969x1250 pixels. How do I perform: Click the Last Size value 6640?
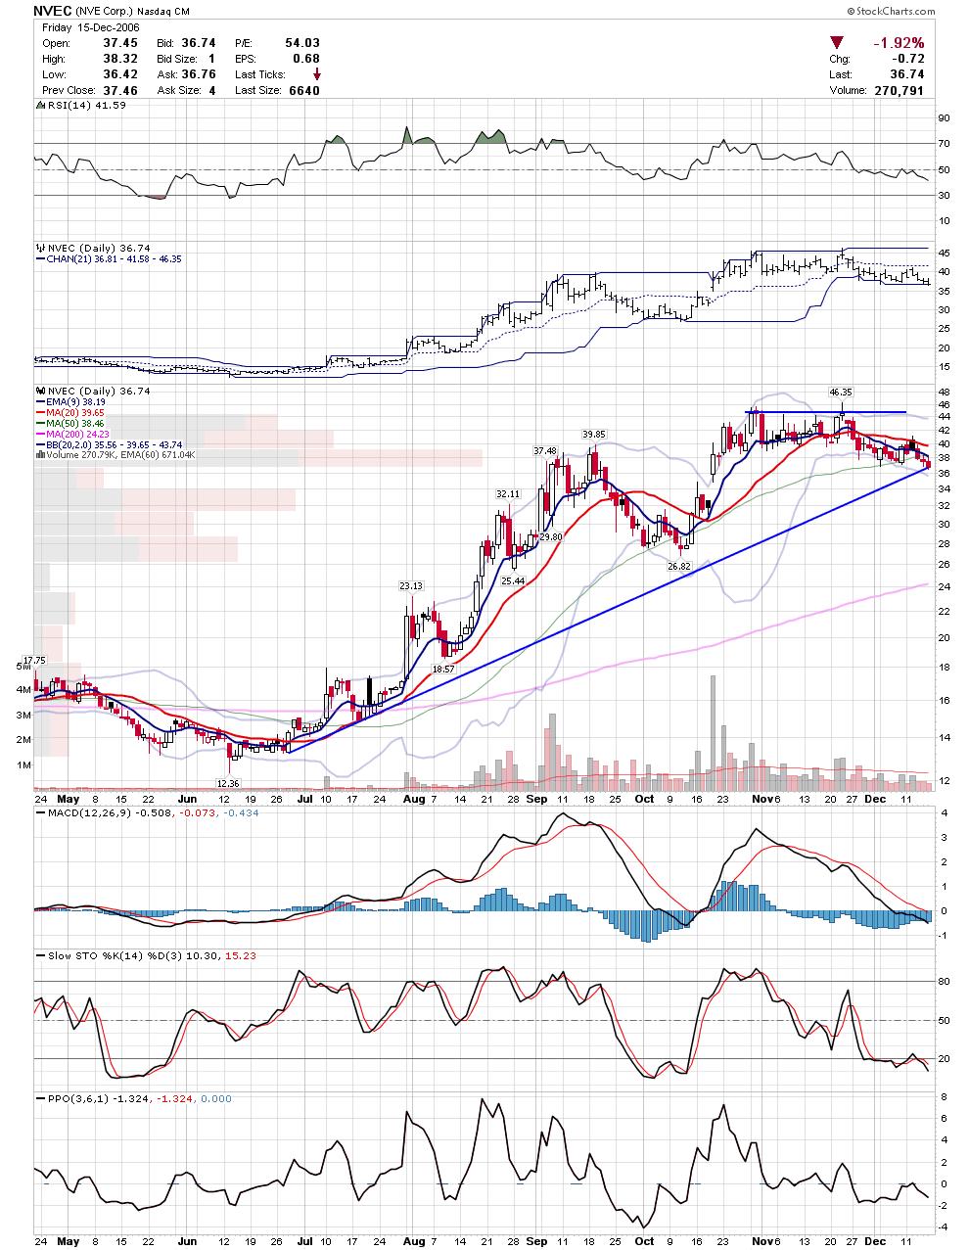coord(305,90)
